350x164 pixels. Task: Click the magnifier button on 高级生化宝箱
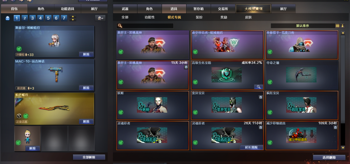tap(259, 87)
